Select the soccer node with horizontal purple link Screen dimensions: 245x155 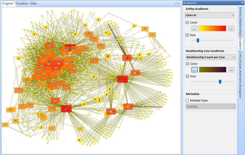pos(128,106)
